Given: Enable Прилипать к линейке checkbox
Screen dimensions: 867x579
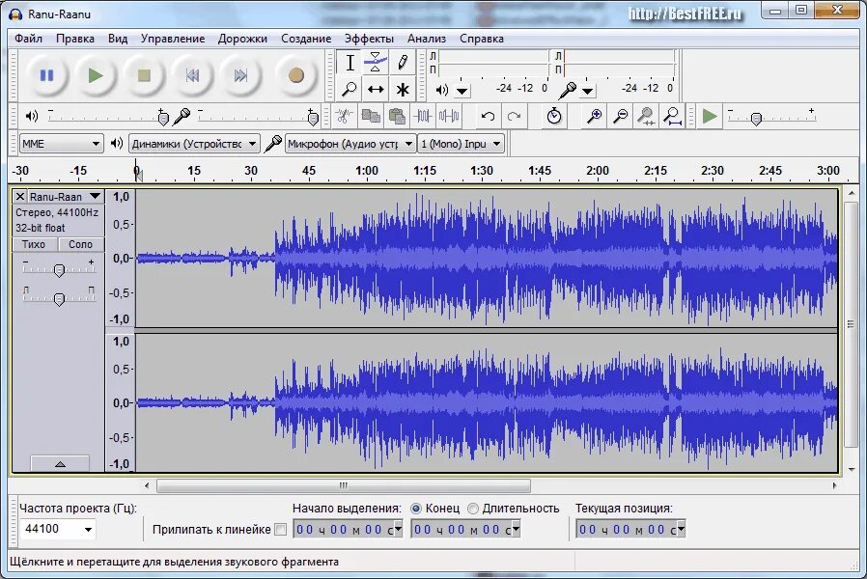Looking at the screenshot, I should click(280, 529).
